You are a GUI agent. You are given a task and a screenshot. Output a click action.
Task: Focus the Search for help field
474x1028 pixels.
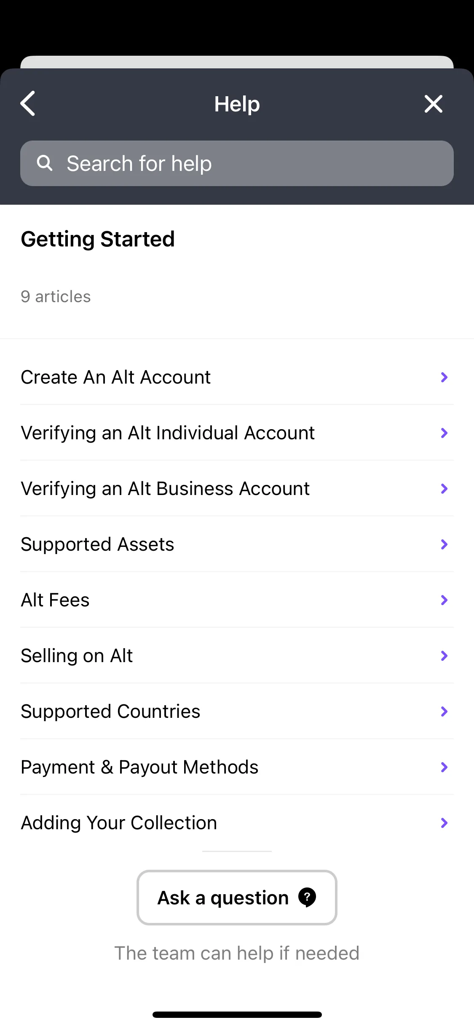(x=237, y=163)
